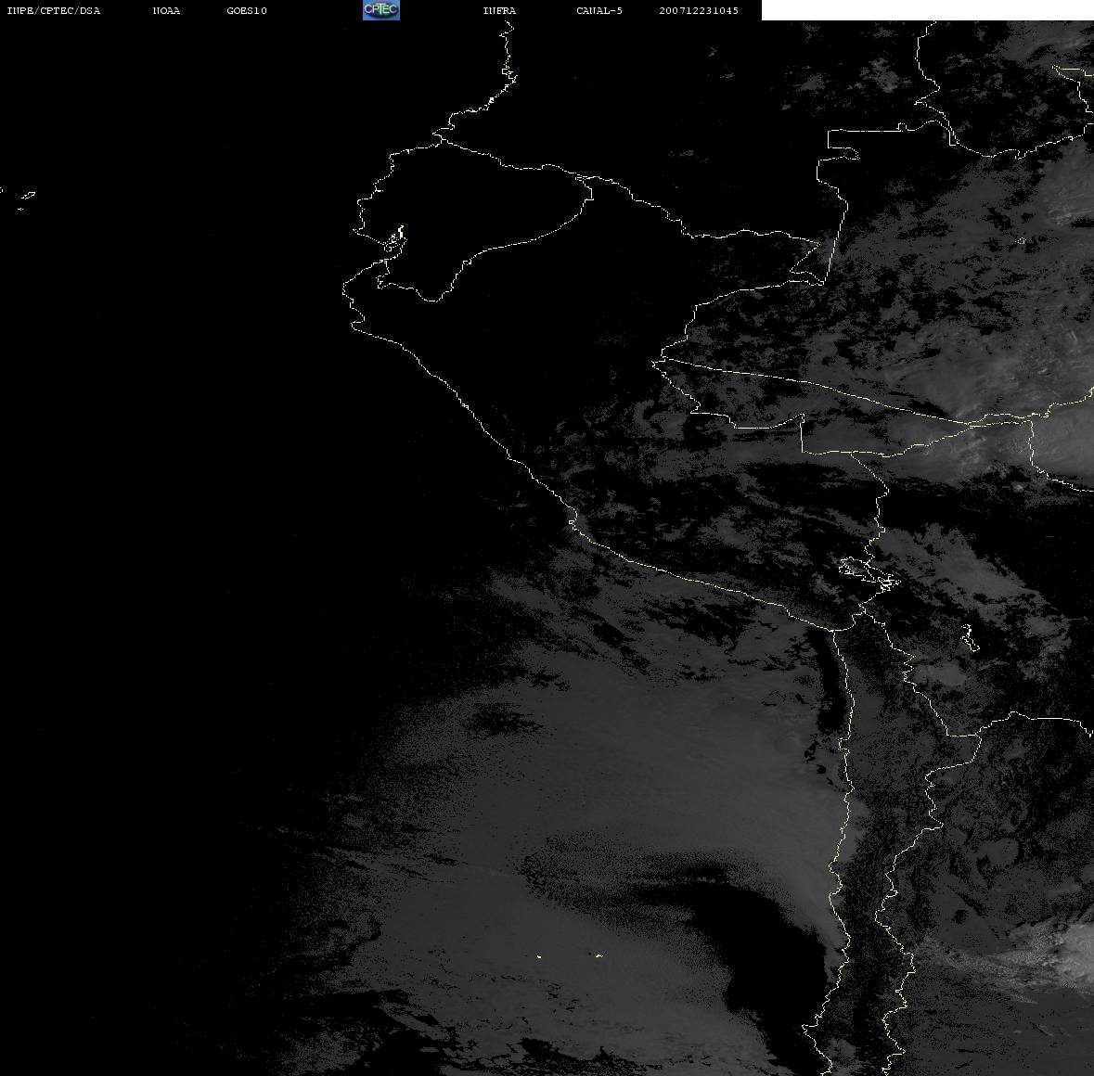The height and width of the screenshot is (1076, 1094).
Task: Click the 200712231045 timestamp text
Action: coord(699,11)
